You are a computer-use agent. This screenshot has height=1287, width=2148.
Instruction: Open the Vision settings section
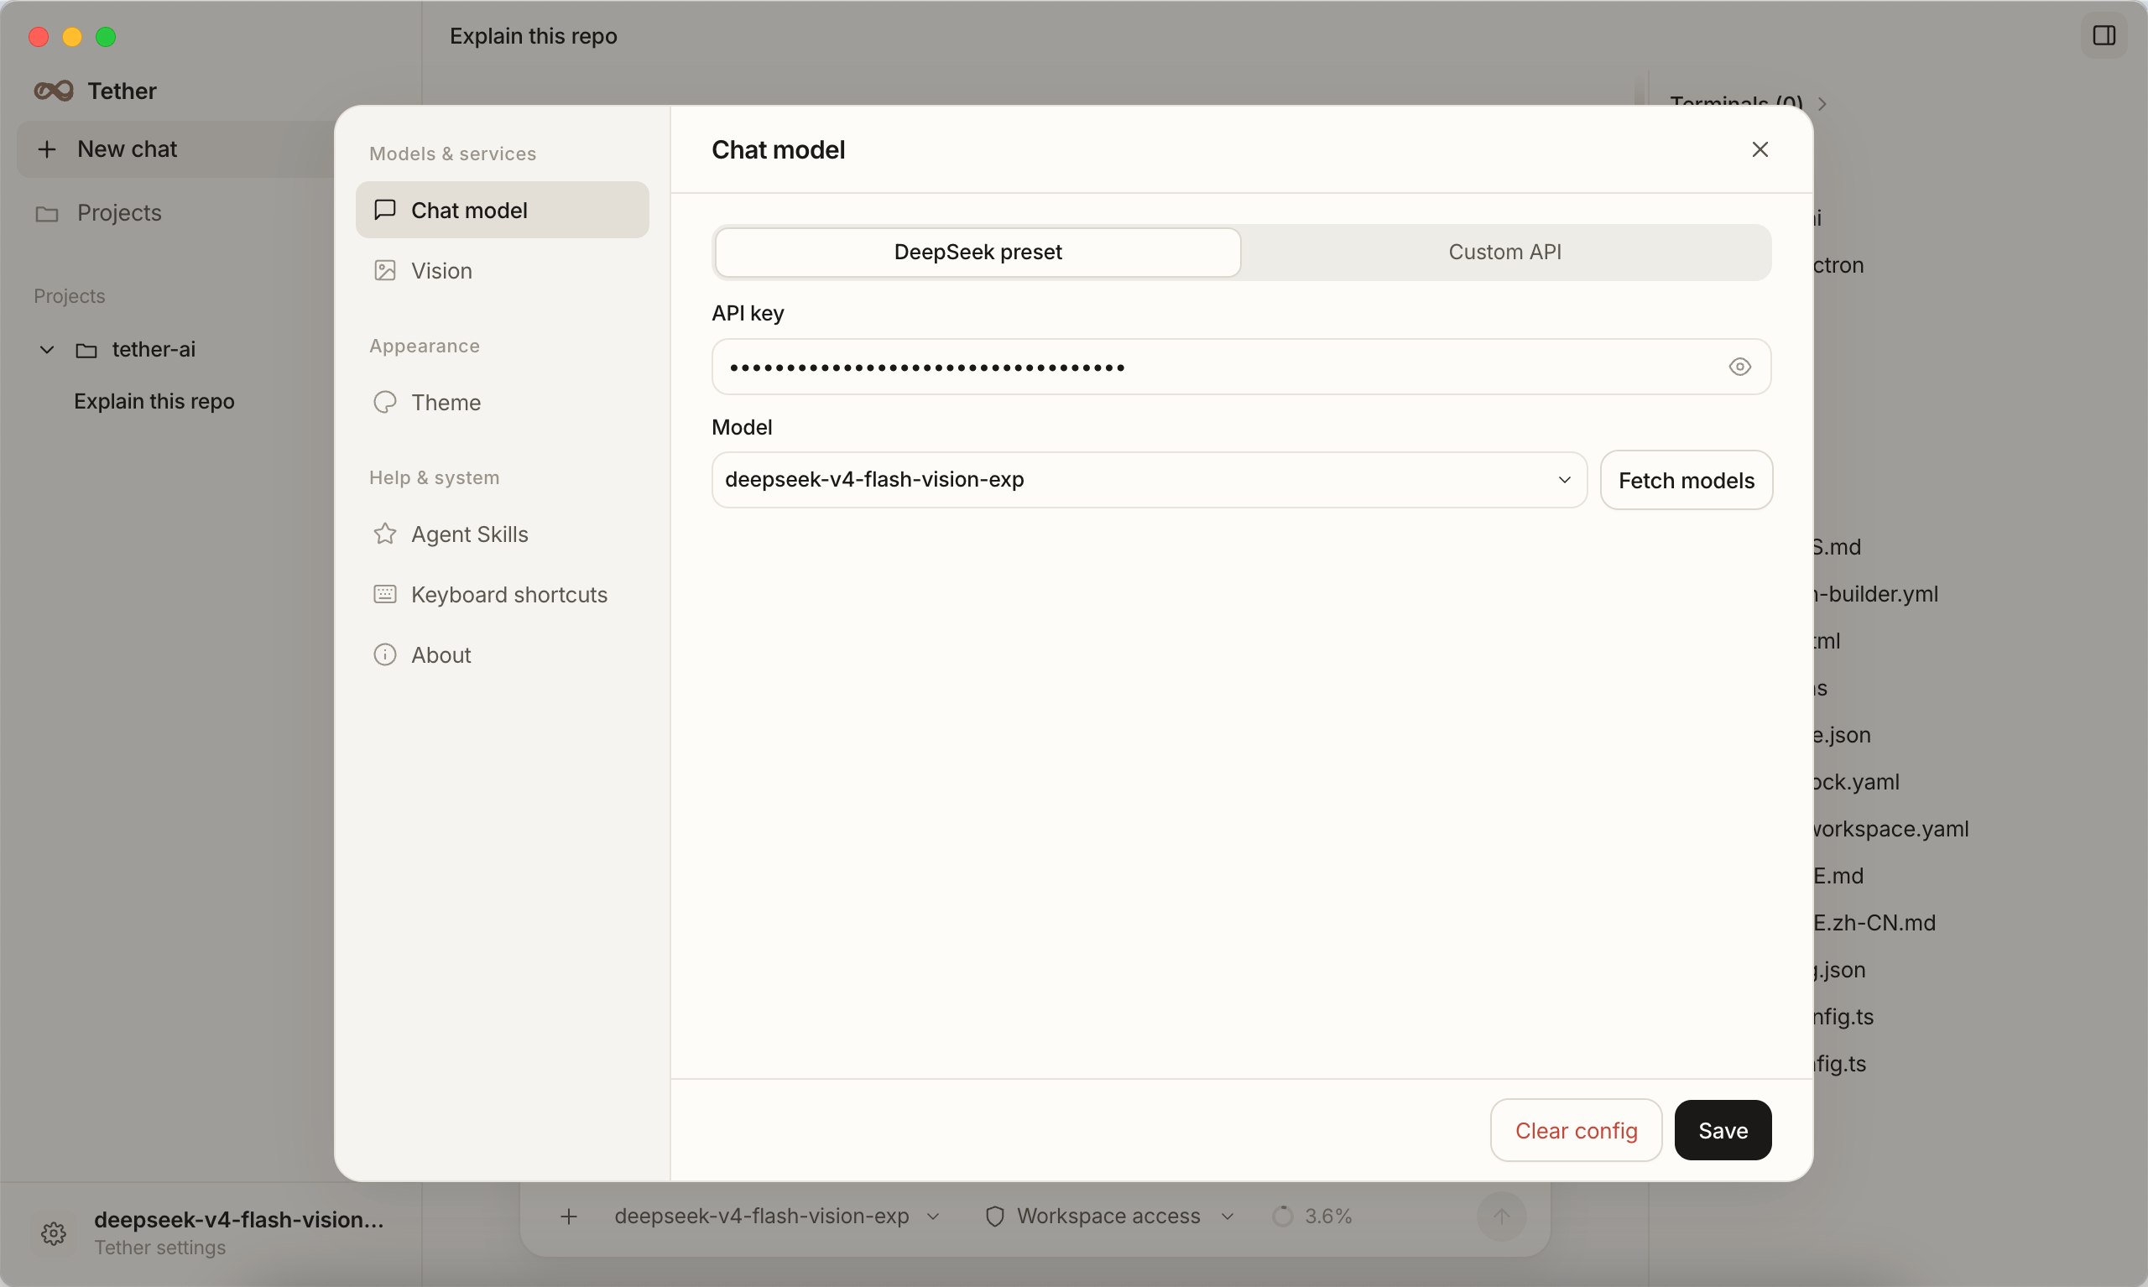point(502,271)
